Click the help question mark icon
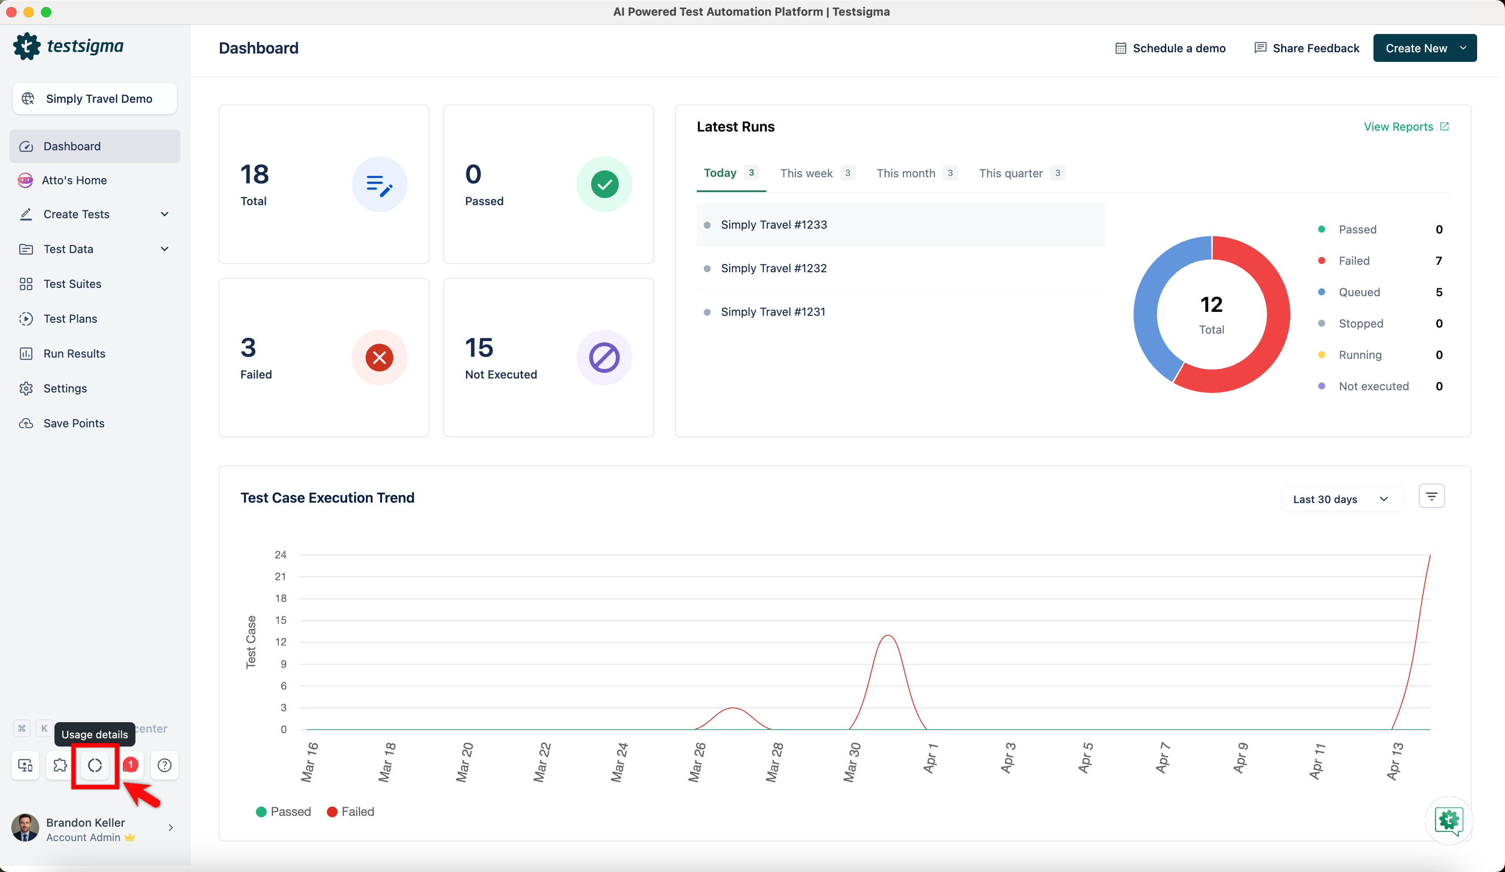Screen dimensions: 1505x872 pyautogui.click(x=164, y=765)
